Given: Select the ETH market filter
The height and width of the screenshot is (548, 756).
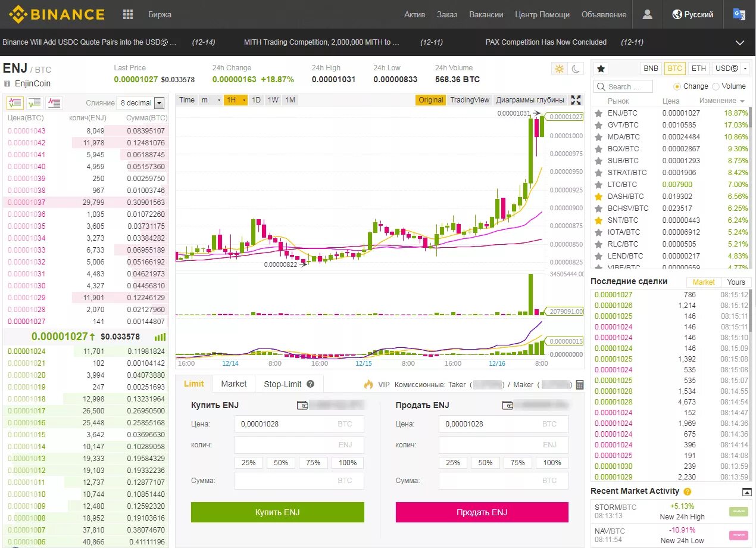Looking at the screenshot, I should tap(699, 68).
